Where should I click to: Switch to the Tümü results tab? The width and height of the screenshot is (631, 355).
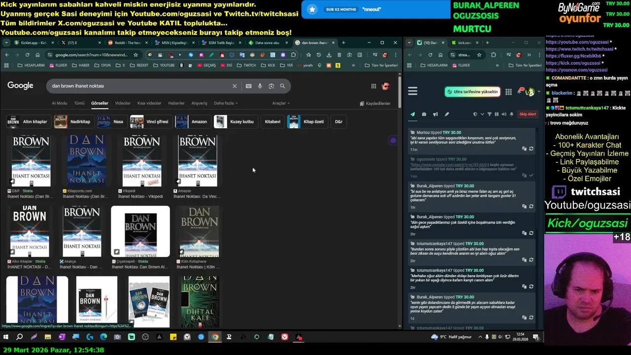click(79, 103)
